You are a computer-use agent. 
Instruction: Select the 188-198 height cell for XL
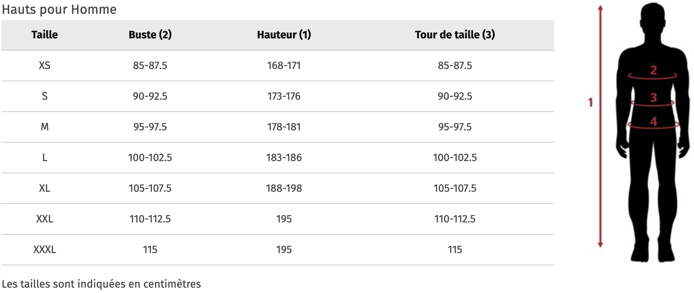click(x=284, y=188)
